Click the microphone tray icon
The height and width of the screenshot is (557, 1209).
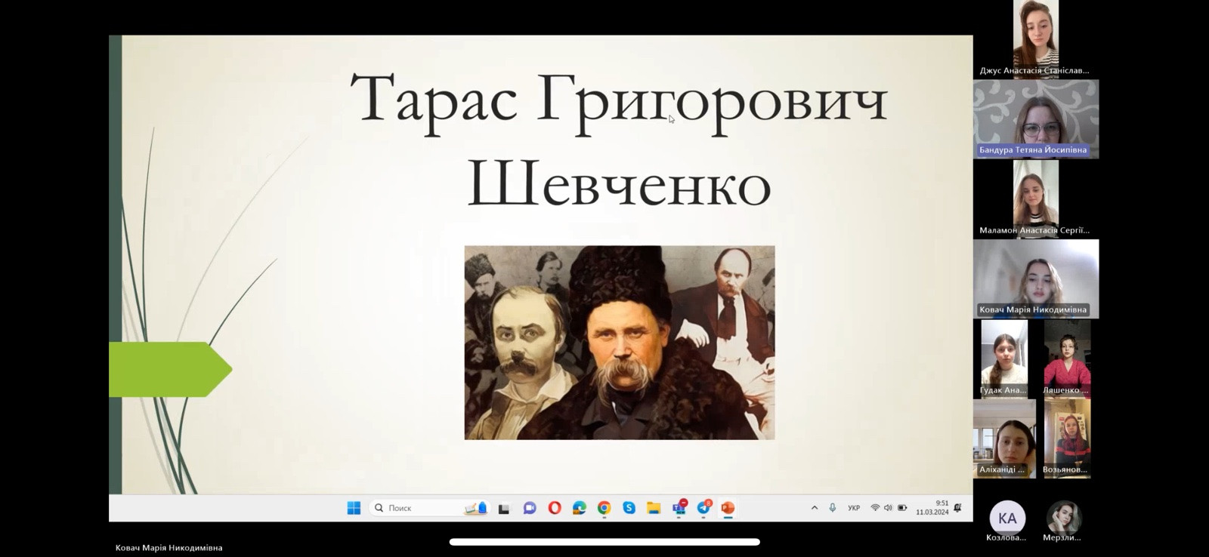click(x=833, y=508)
